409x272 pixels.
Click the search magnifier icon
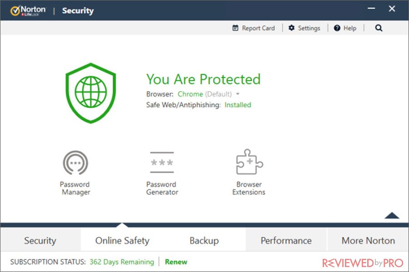379,28
